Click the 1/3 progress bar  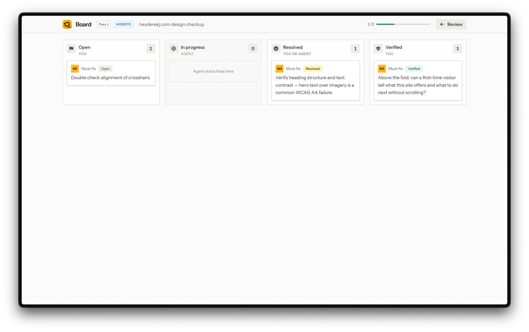403,24
